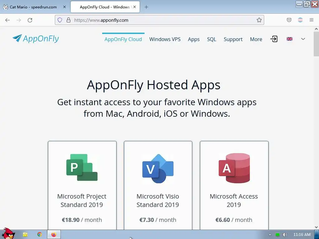319x239 pixels.
Task: Show hidden tray icons arrow
Action: tap(270, 235)
